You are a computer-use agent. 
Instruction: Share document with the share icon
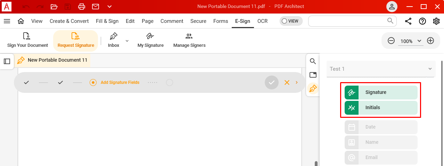[x=408, y=21]
